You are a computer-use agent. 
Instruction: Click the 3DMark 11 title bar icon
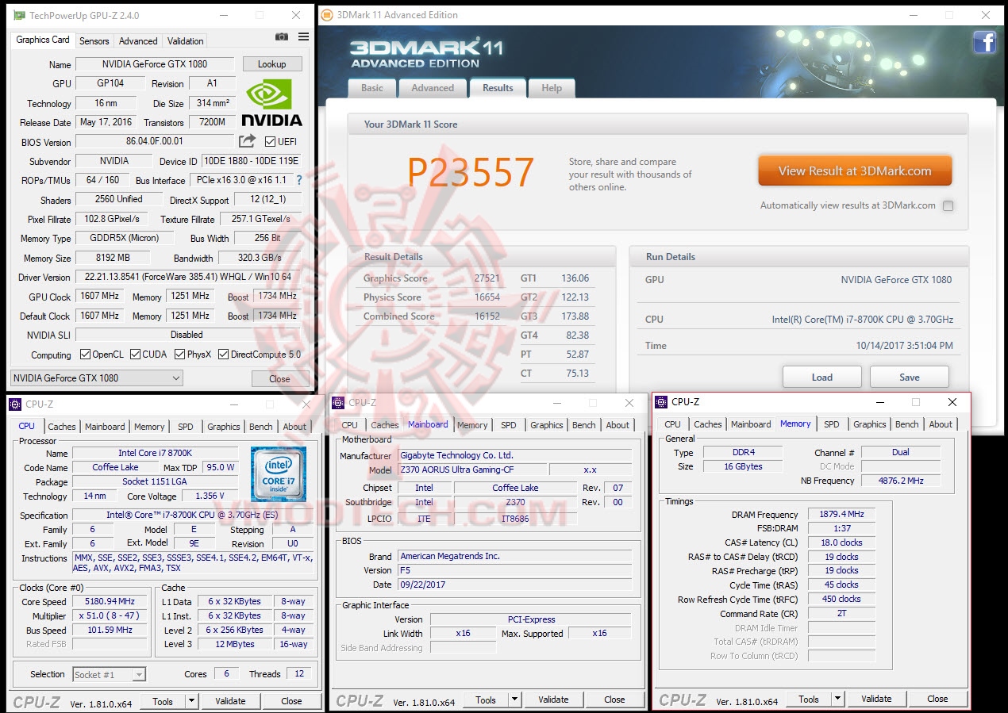(x=327, y=15)
